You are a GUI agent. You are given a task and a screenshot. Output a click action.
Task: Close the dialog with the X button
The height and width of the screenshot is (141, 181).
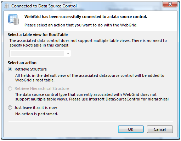[x=170, y=4]
